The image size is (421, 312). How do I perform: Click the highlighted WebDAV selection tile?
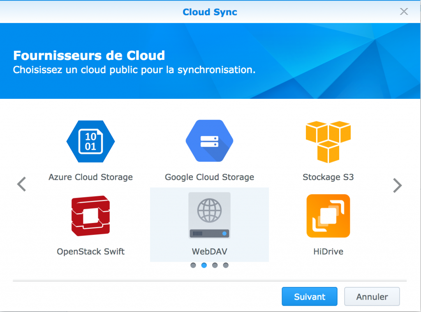(x=209, y=225)
